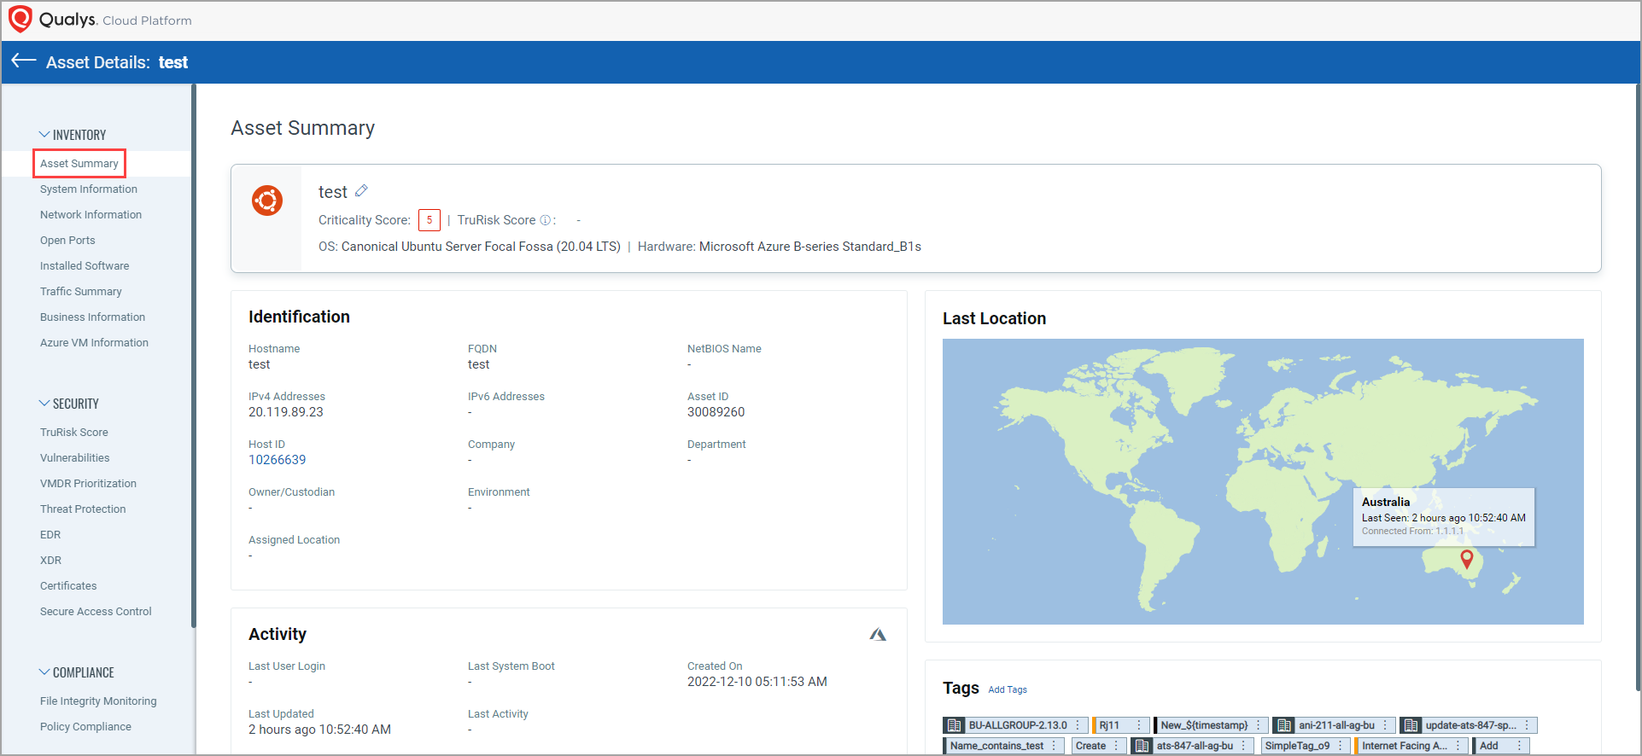
Task: Click the Australia location tooltip
Action: click(1444, 516)
